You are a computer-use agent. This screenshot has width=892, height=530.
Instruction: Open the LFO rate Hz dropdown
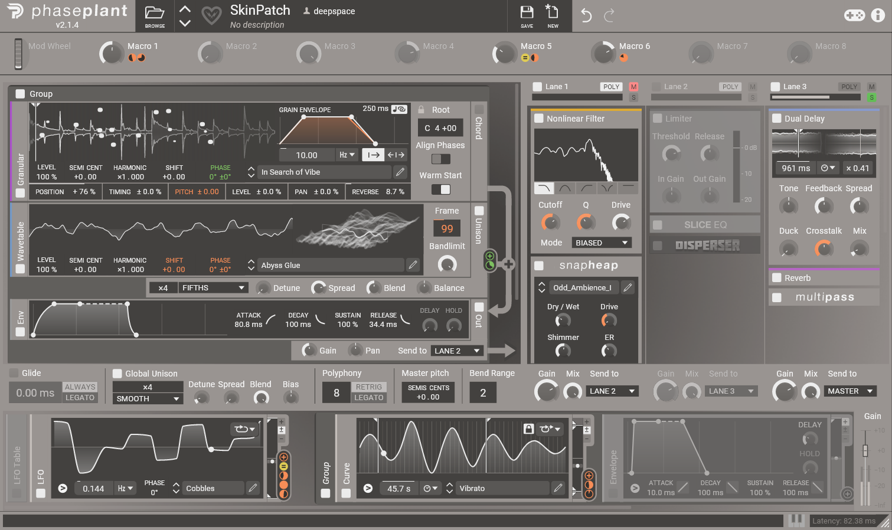click(125, 488)
